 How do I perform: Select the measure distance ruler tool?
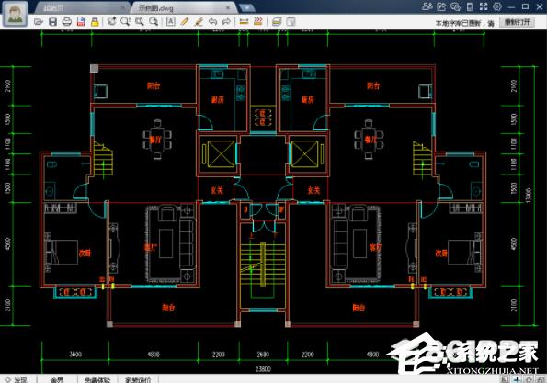(x=244, y=22)
